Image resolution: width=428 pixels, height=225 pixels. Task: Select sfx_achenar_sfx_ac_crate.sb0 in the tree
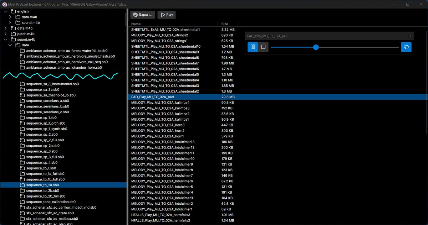[x=50, y=213]
